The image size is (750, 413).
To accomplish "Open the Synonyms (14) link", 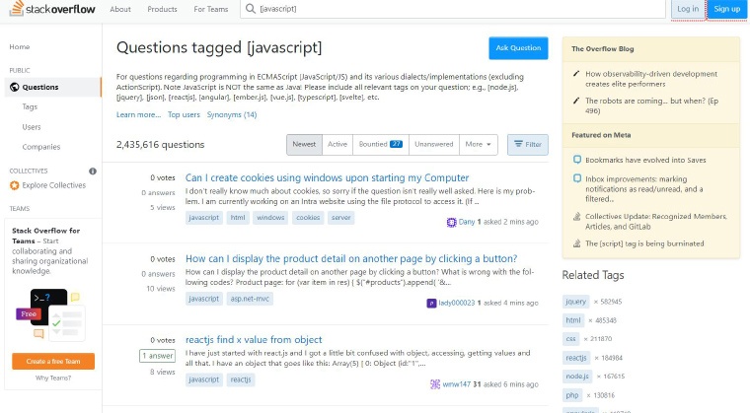I will pos(232,114).
